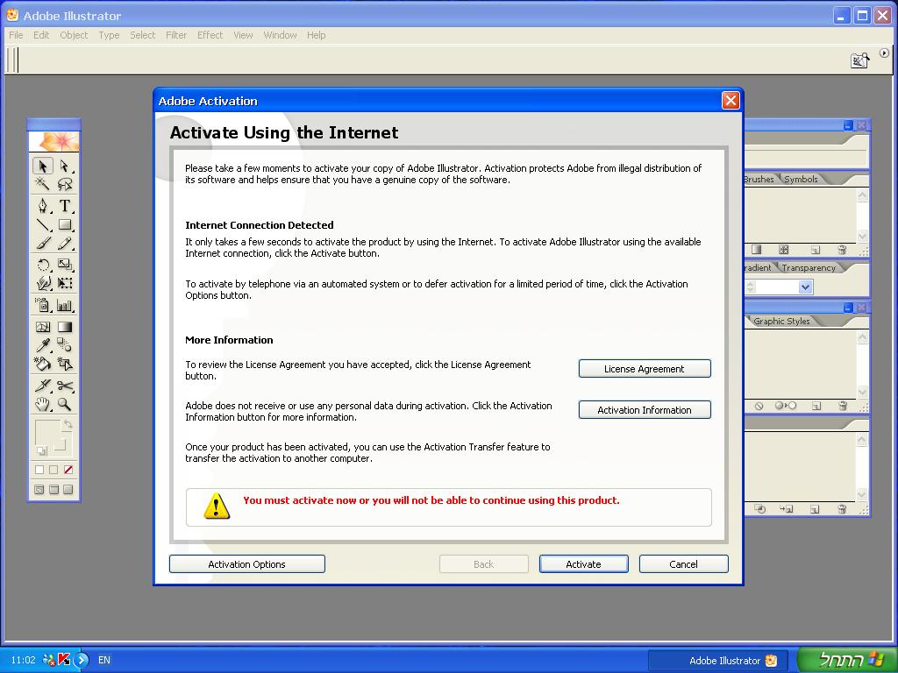This screenshot has width=898, height=673.
Task: Click swap fill and stroke arrow
Action: tap(68, 425)
